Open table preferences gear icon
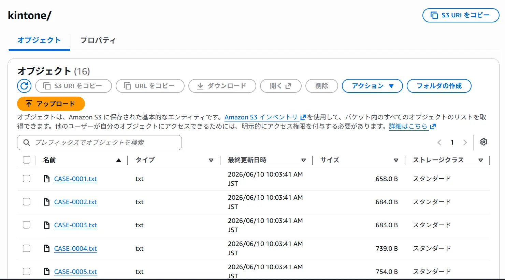 click(484, 142)
